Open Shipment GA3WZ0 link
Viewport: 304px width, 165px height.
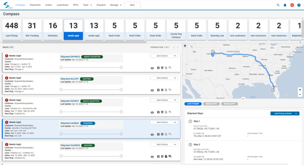click(70, 145)
